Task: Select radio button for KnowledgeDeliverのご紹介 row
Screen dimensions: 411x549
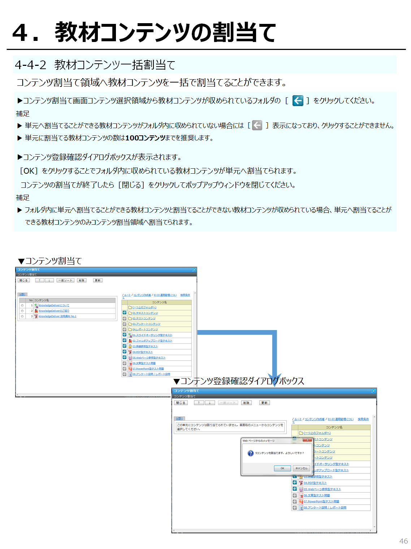Action: click(22, 311)
